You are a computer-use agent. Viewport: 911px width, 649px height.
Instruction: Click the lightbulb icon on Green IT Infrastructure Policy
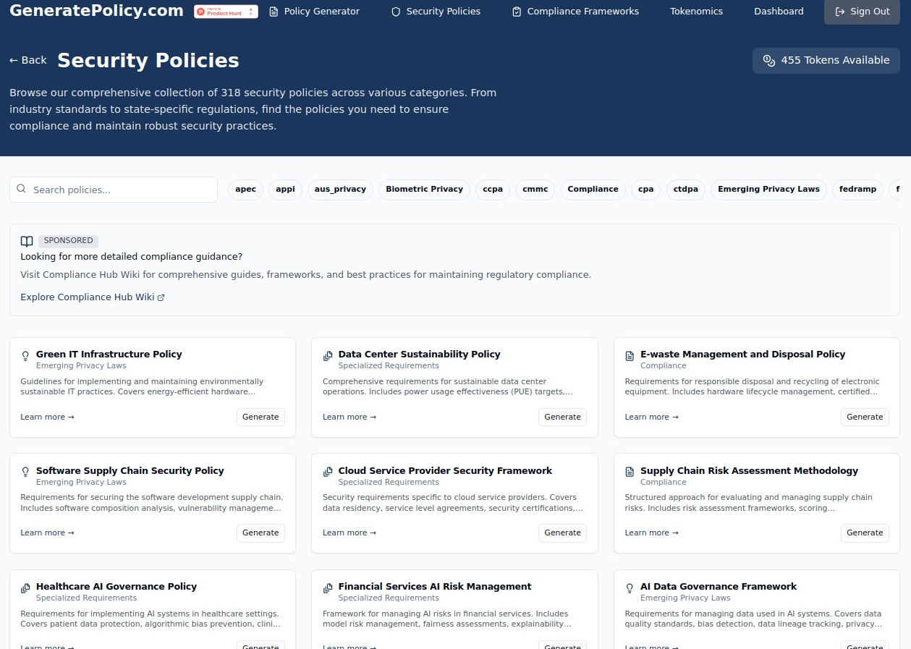[x=25, y=355]
